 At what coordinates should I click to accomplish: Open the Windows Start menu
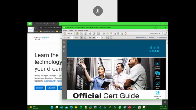[x=52, y=107]
